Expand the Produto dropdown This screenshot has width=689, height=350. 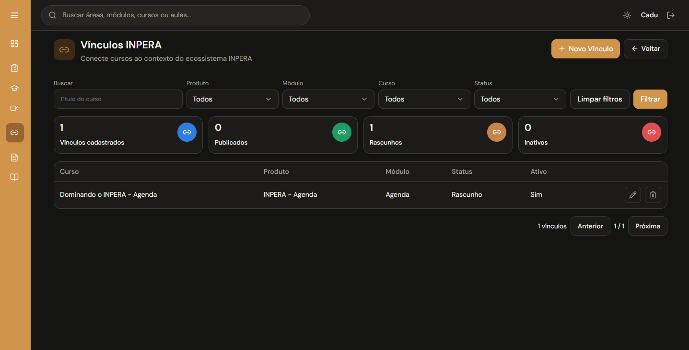233,99
